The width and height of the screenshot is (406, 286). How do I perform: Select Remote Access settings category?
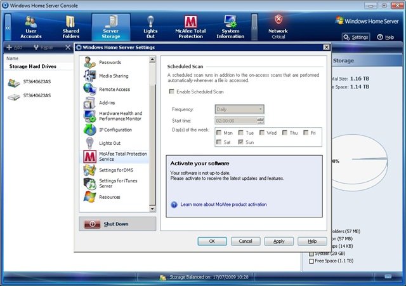pos(114,89)
